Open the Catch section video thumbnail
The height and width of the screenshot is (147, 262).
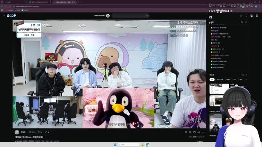click(216, 124)
